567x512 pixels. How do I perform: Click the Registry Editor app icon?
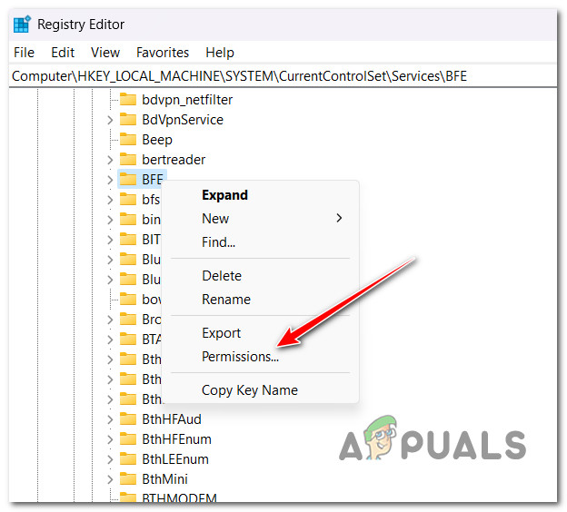click(x=22, y=25)
